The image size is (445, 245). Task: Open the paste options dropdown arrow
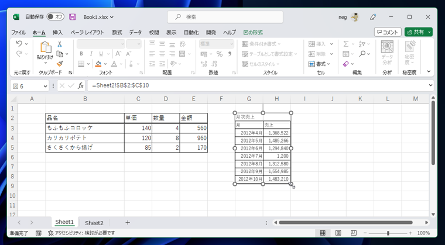pos(45,63)
